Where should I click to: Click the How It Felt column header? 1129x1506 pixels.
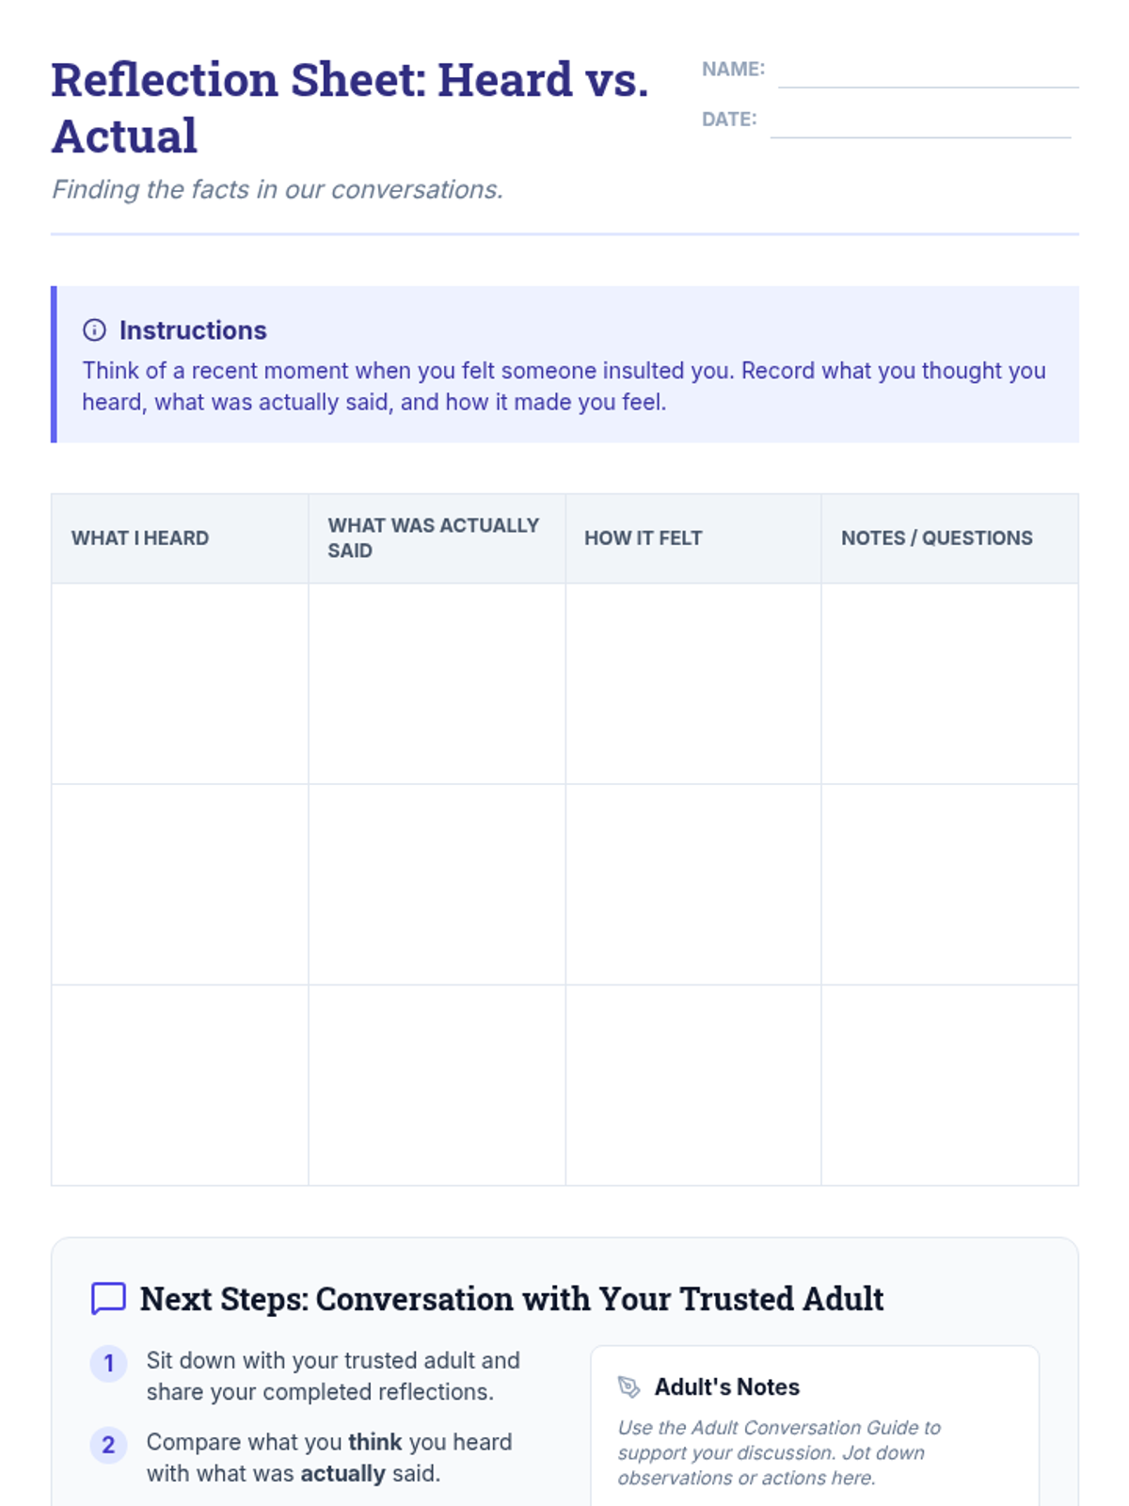[x=644, y=538]
